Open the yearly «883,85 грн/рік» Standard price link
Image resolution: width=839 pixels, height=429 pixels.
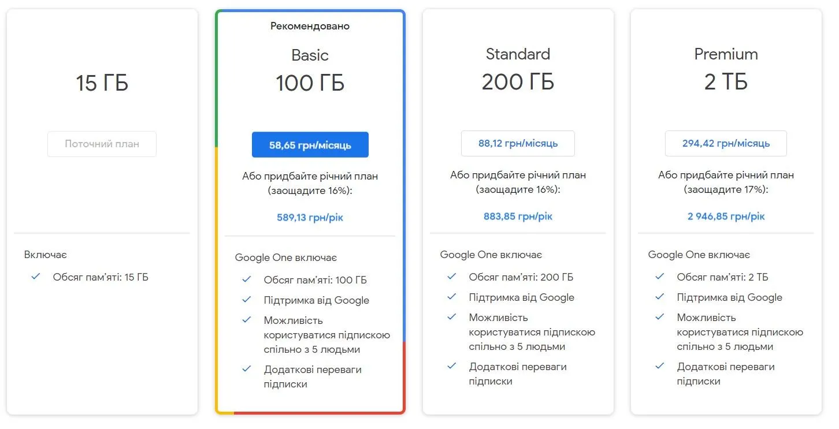tap(517, 216)
